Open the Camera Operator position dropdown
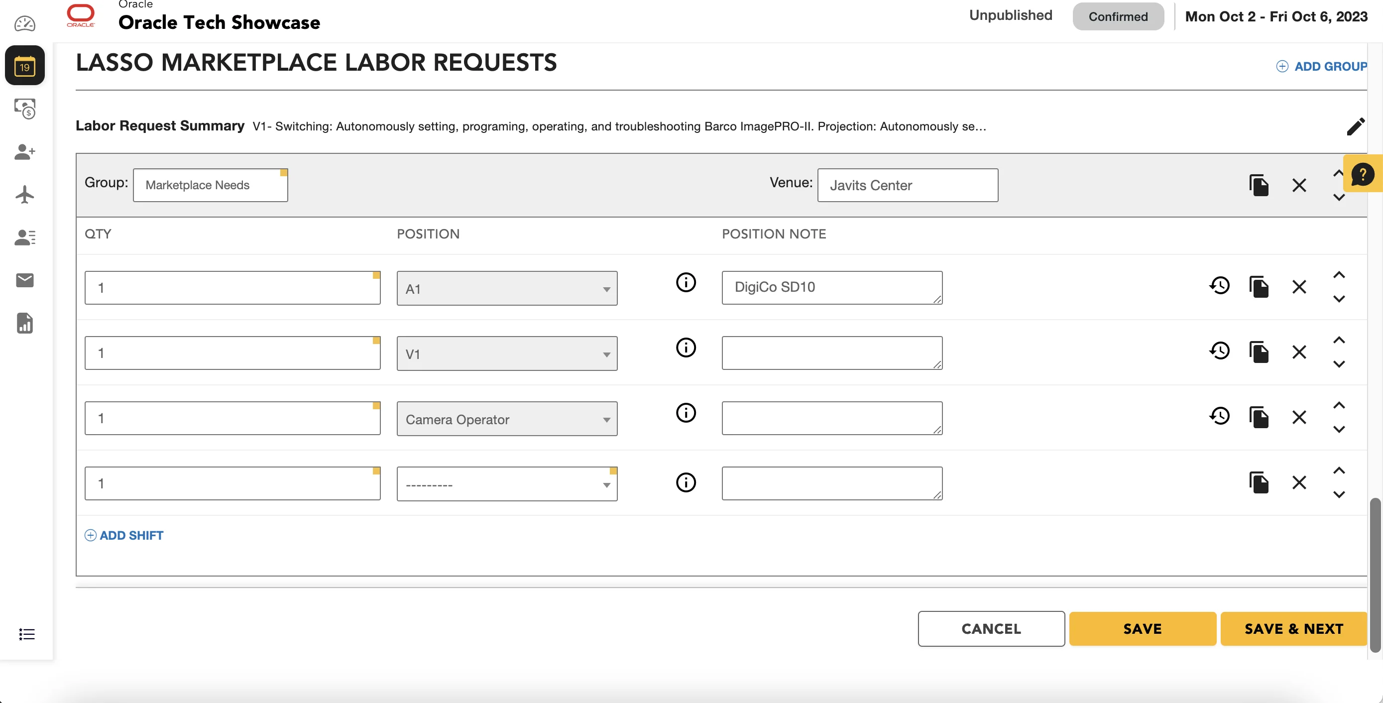The image size is (1383, 703). pos(507,419)
